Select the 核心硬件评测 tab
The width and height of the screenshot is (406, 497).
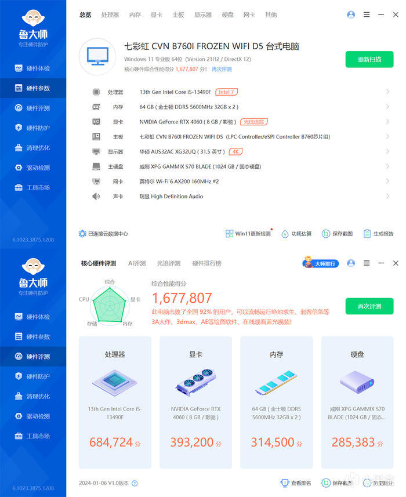(99, 263)
